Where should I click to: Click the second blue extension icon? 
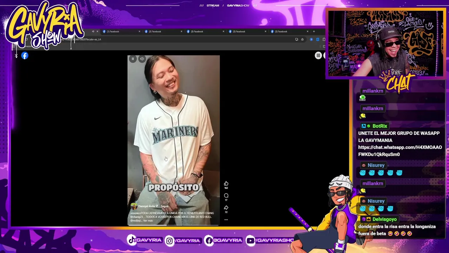317,39
